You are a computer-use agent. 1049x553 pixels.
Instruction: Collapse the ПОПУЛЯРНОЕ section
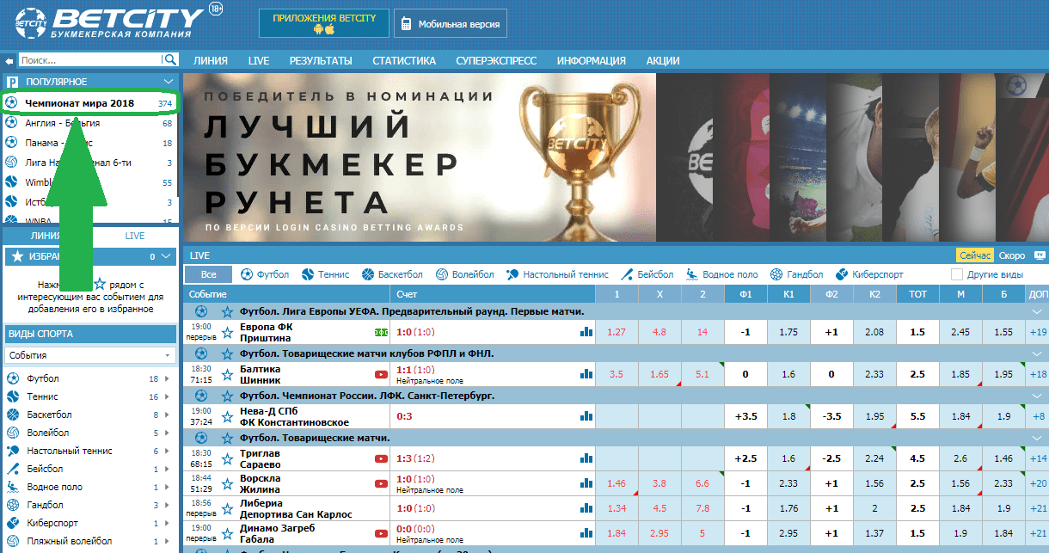168,82
